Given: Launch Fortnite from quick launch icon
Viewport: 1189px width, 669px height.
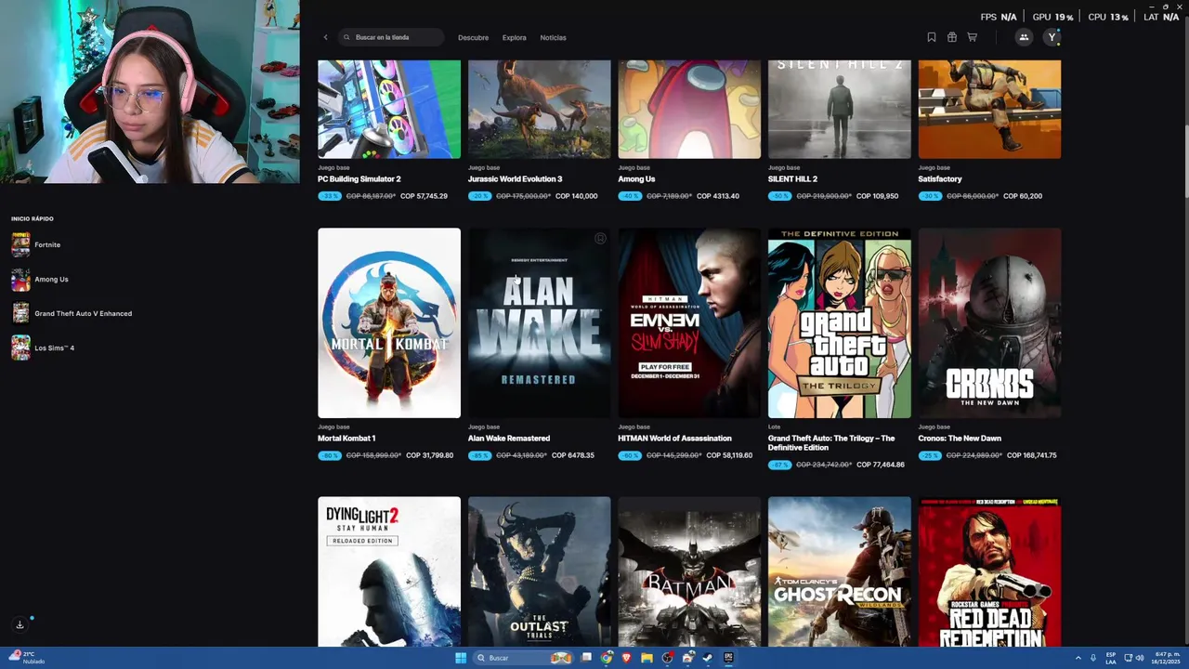Looking at the screenshot, I should (20, 244).
